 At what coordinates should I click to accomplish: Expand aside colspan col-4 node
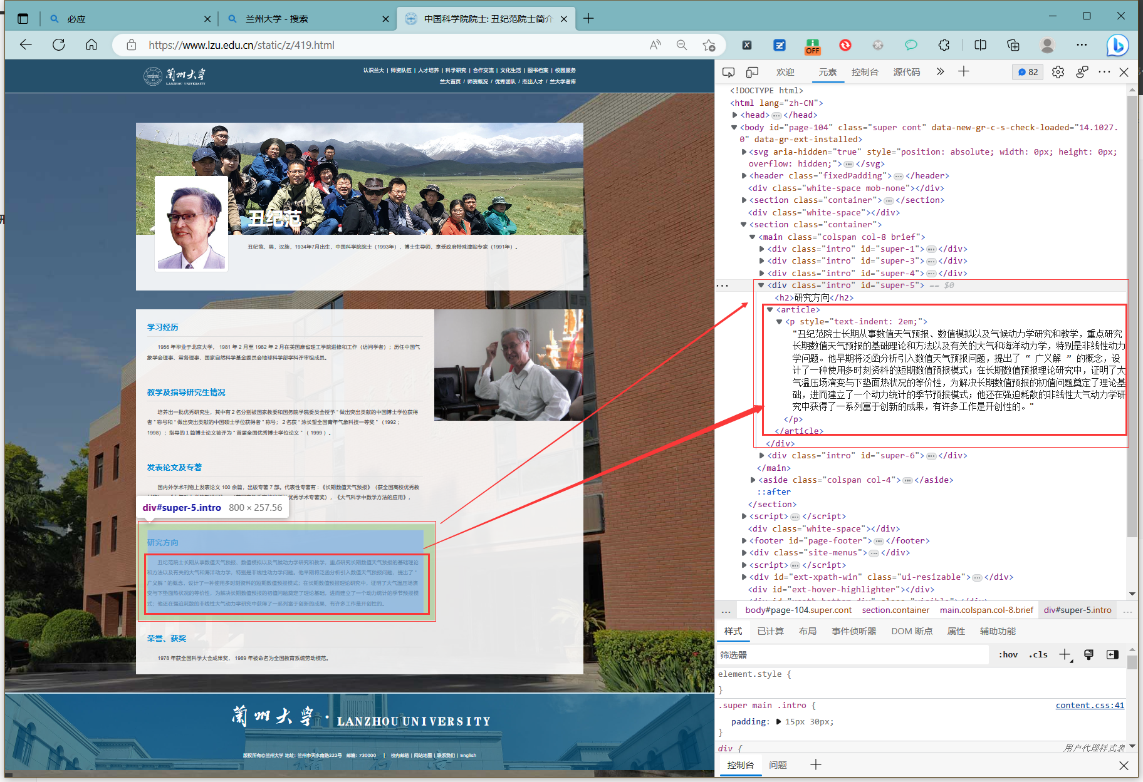click(753, 480)
